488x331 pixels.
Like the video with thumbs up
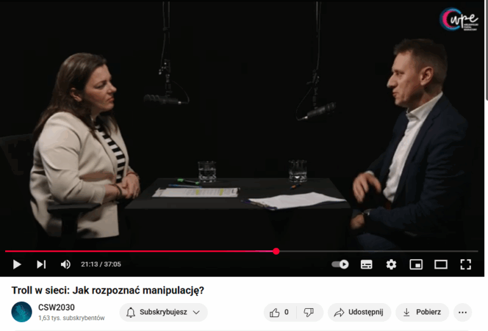[x=280, y=312]
